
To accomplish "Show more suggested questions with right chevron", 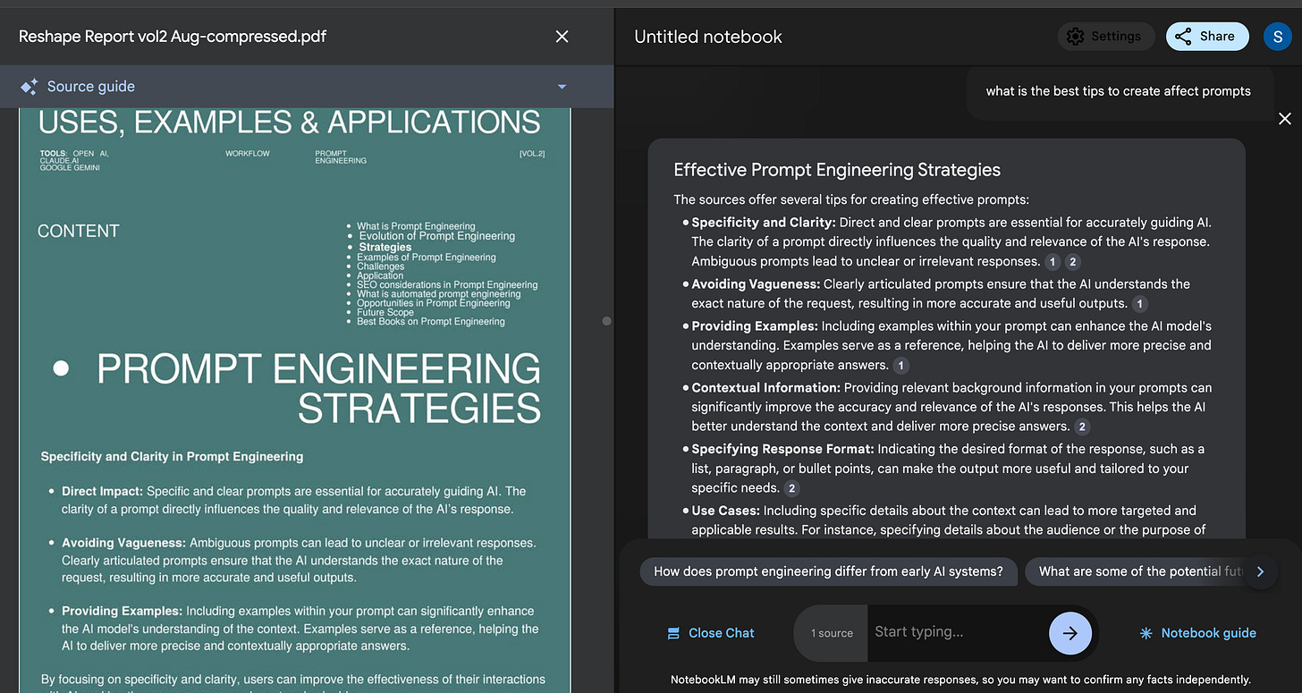I will coord(1260,571).
